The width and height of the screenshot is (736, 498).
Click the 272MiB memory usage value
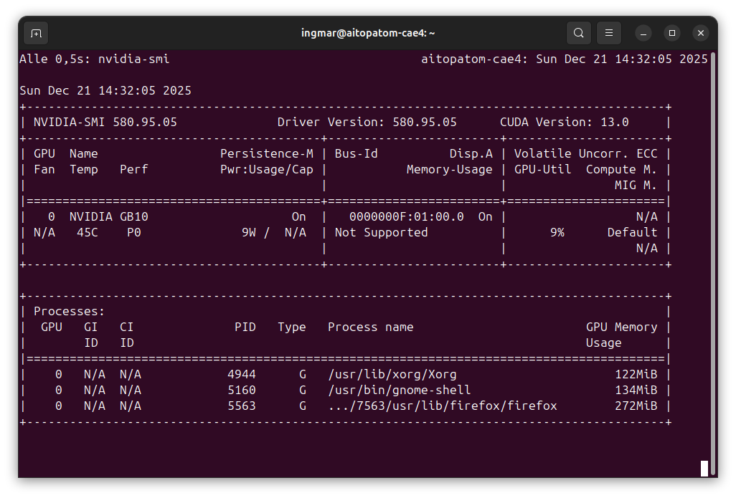(x=636, y=406)
